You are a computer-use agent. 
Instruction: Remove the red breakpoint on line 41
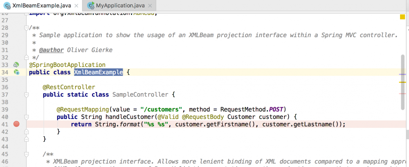(16, 124)
